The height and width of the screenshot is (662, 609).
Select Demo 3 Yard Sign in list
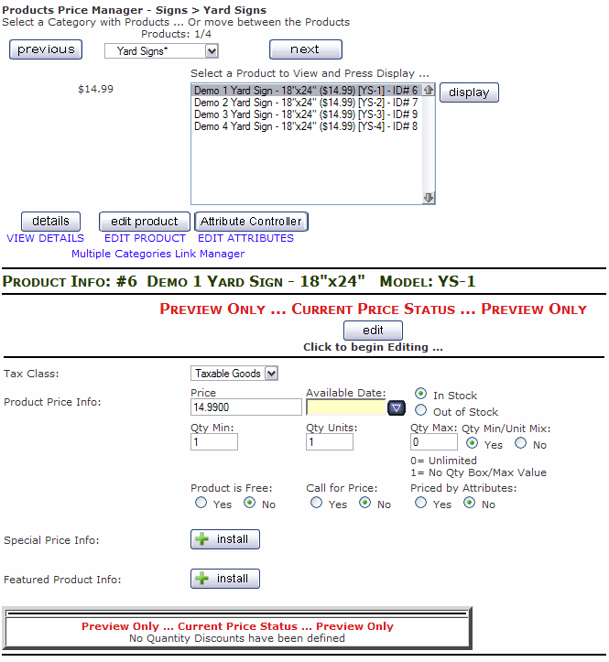pyautogui.click(x=307, y=114)
